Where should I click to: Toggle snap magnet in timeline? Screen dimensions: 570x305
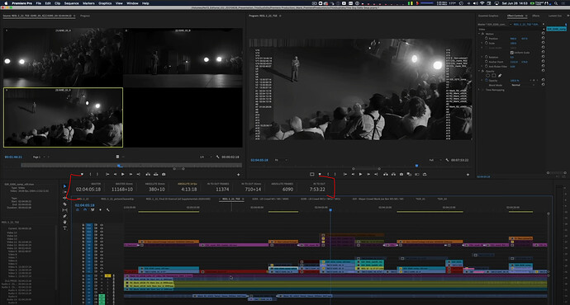click(x=85, y=210)
